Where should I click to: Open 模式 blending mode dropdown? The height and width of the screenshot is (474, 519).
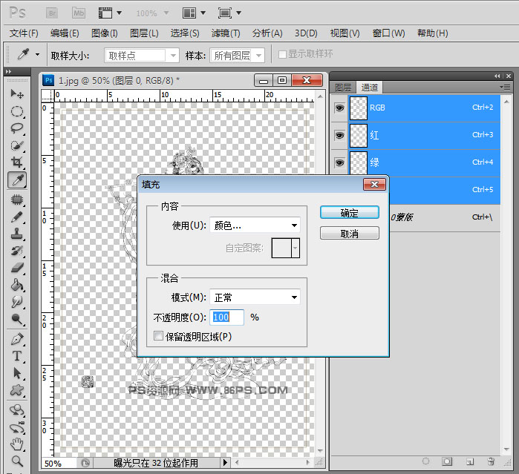(255, 297)
